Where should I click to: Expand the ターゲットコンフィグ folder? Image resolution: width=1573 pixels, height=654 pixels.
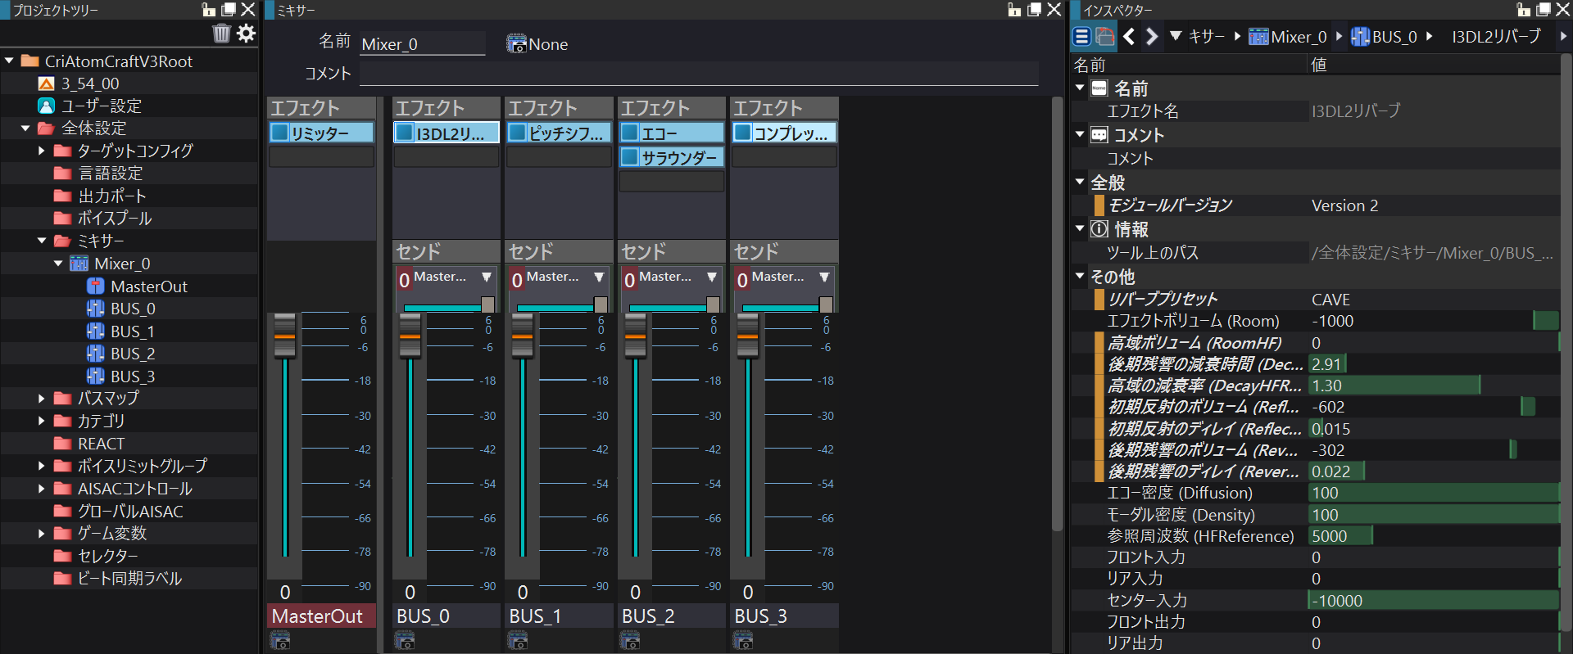coord(42,151)
